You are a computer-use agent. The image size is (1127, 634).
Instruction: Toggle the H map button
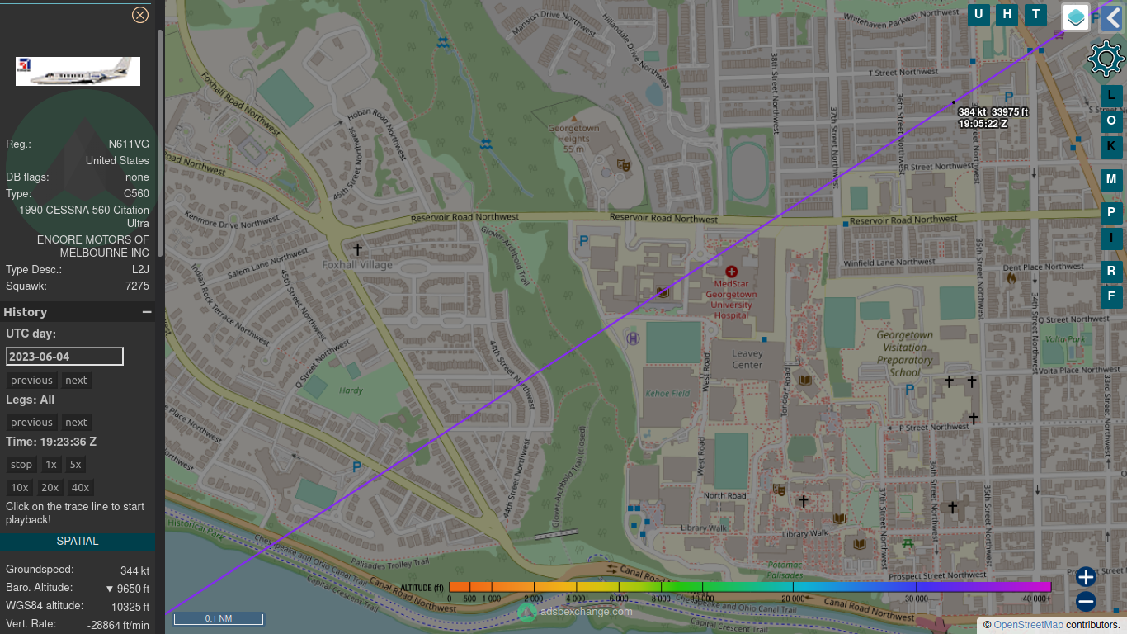1007,14
